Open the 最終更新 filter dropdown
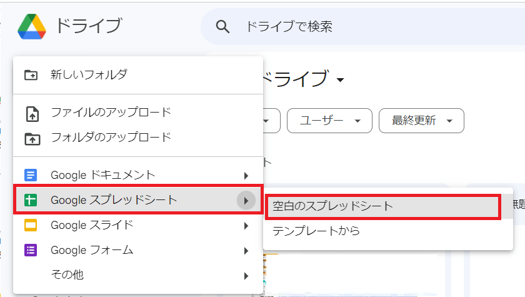 tap(421, 121)
